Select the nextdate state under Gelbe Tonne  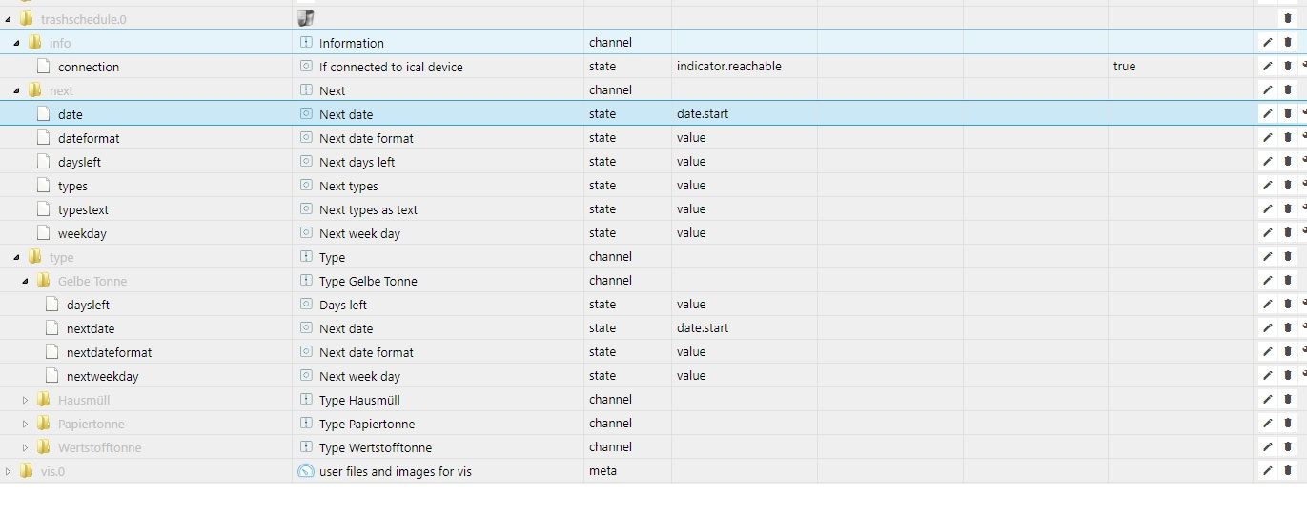(x=91, y=328)
